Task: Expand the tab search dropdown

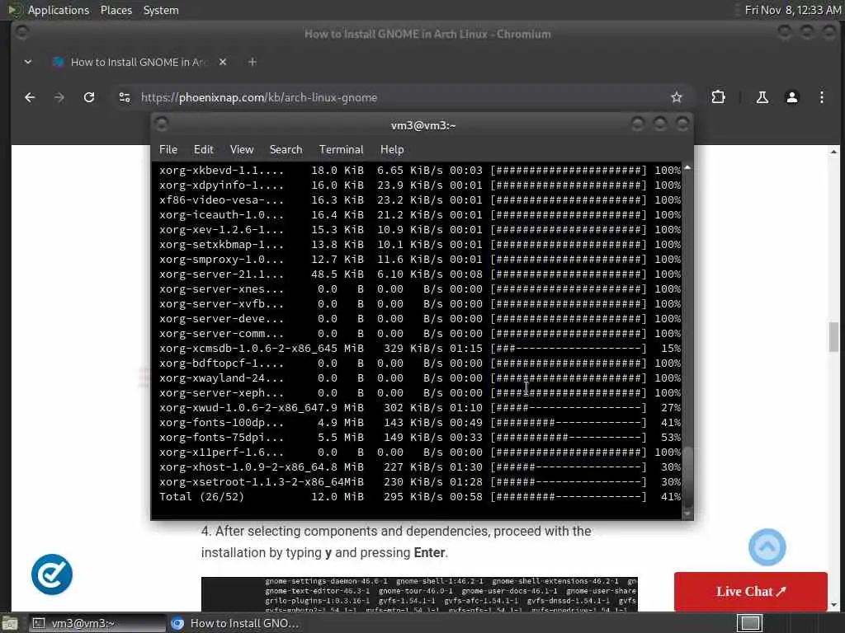Action: click(28, 62)
